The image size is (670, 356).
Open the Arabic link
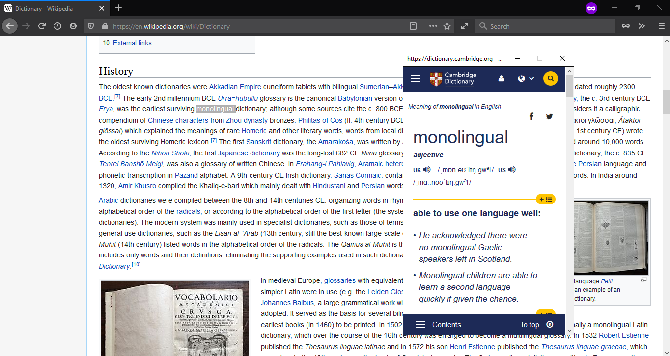[109, 200]
